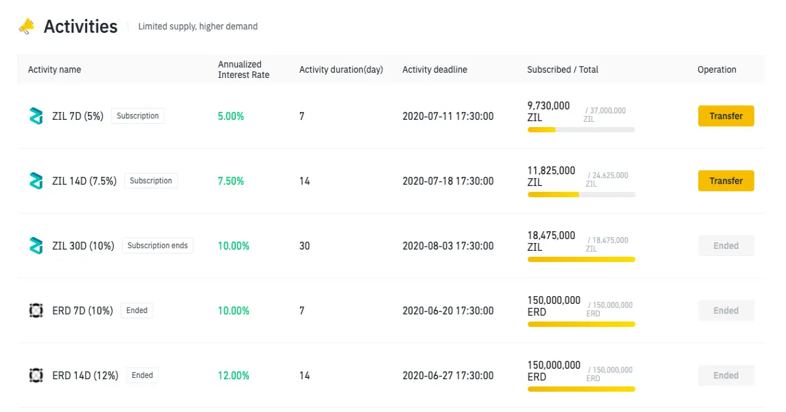This screenshot has height=412, width=786.
Task: Click 10.00% rate in ERD 7D row
Action: click(234, 310)
